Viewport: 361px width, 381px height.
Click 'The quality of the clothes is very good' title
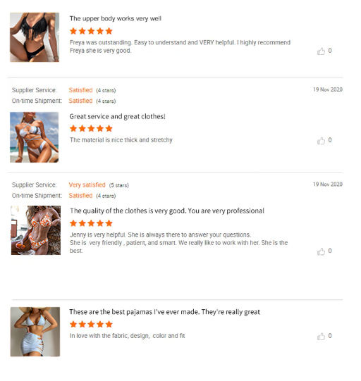point(167,211)
